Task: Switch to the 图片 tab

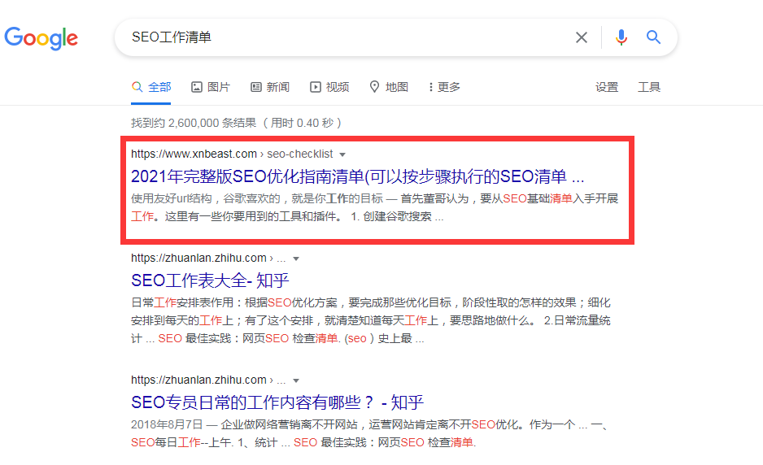Action: pos(210,87)
